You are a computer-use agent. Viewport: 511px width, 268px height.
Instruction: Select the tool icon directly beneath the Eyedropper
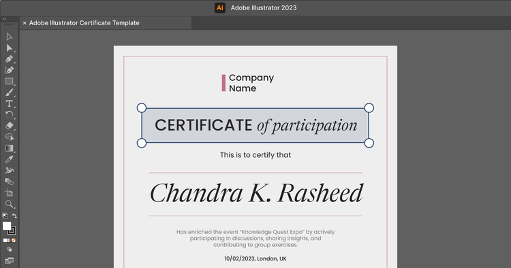[x=9, y=170]
